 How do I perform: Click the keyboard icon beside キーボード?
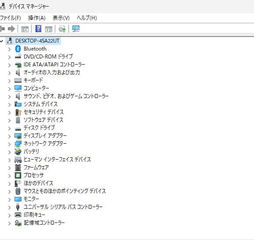coord(18,80)
